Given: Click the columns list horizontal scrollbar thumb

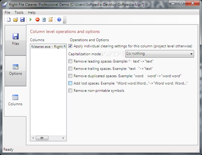Looking at the screenshot, I should tap(42, 138).
